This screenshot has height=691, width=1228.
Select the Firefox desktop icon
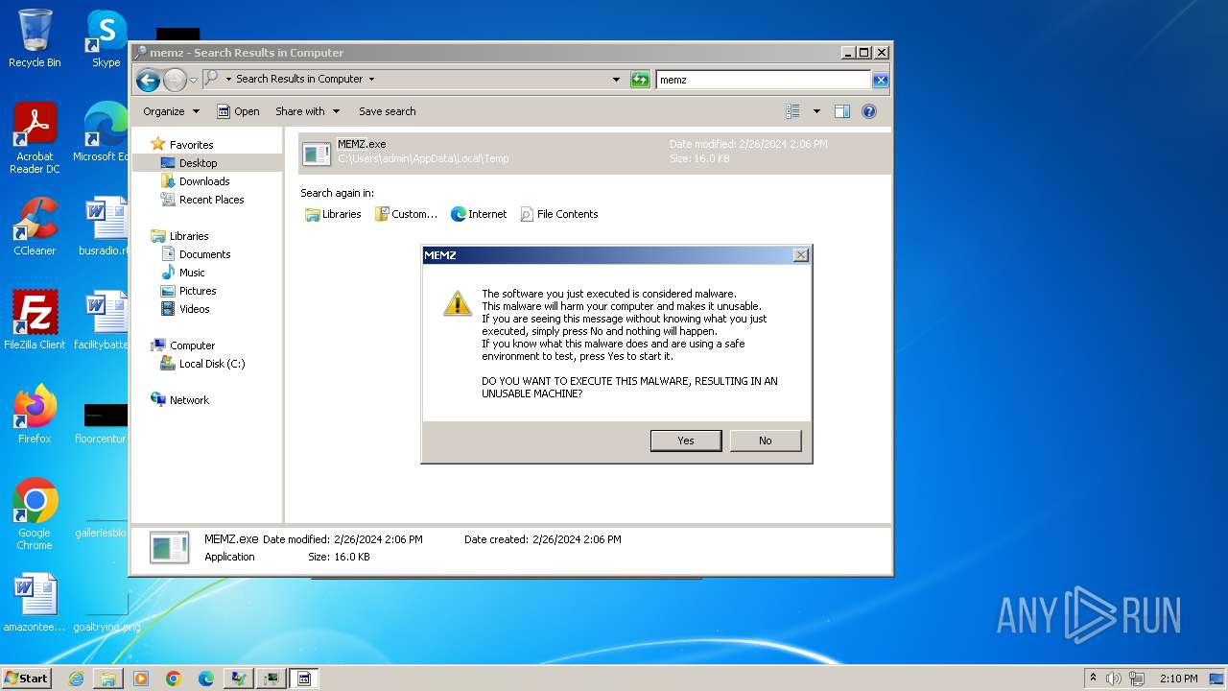point(35,415)
